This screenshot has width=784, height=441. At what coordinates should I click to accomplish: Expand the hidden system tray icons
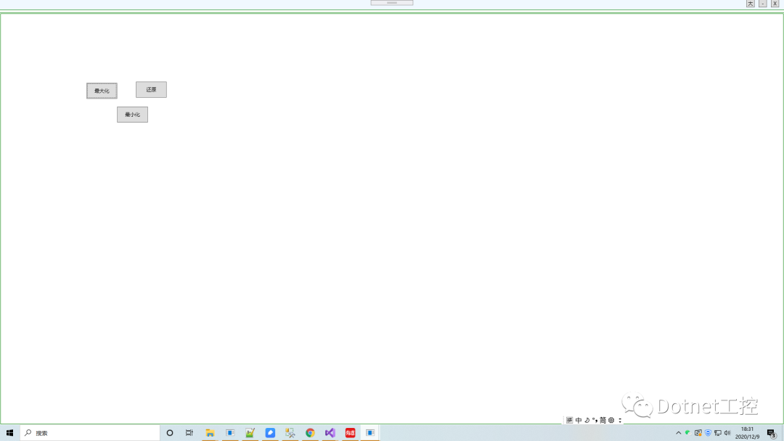pos(679,433)
